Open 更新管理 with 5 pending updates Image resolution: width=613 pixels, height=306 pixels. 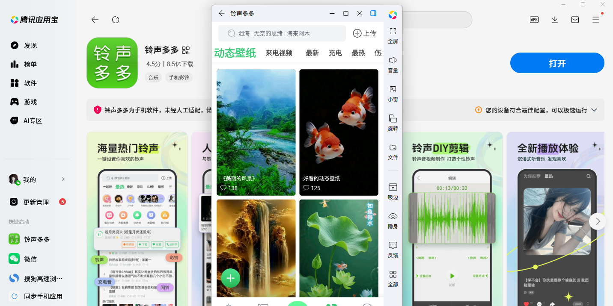pos(38,202)
